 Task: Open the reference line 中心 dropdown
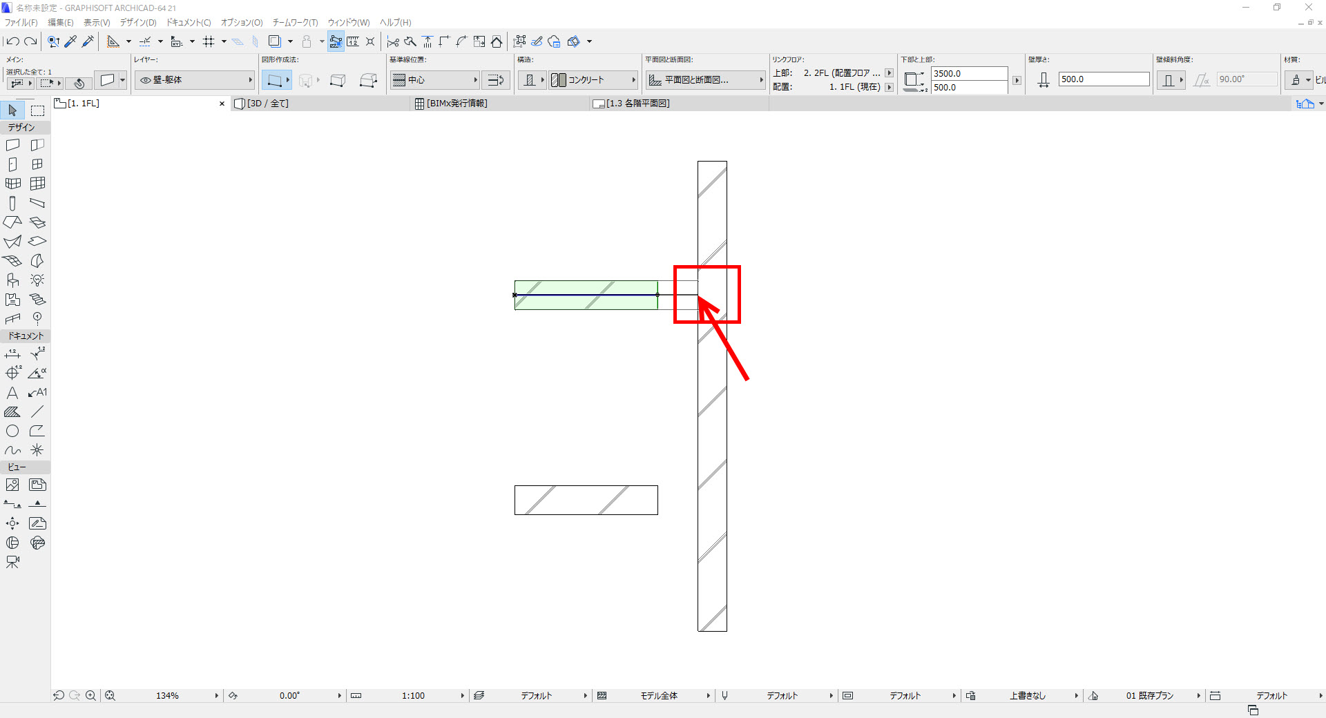(x=435, y=80)
